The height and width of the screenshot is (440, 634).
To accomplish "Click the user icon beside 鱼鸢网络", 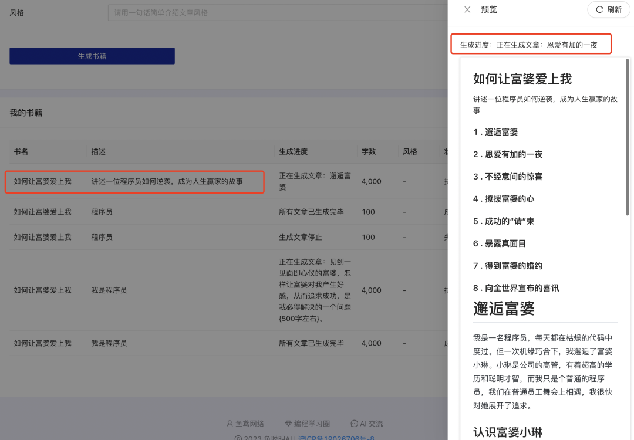I will click(x=230, y=424).
